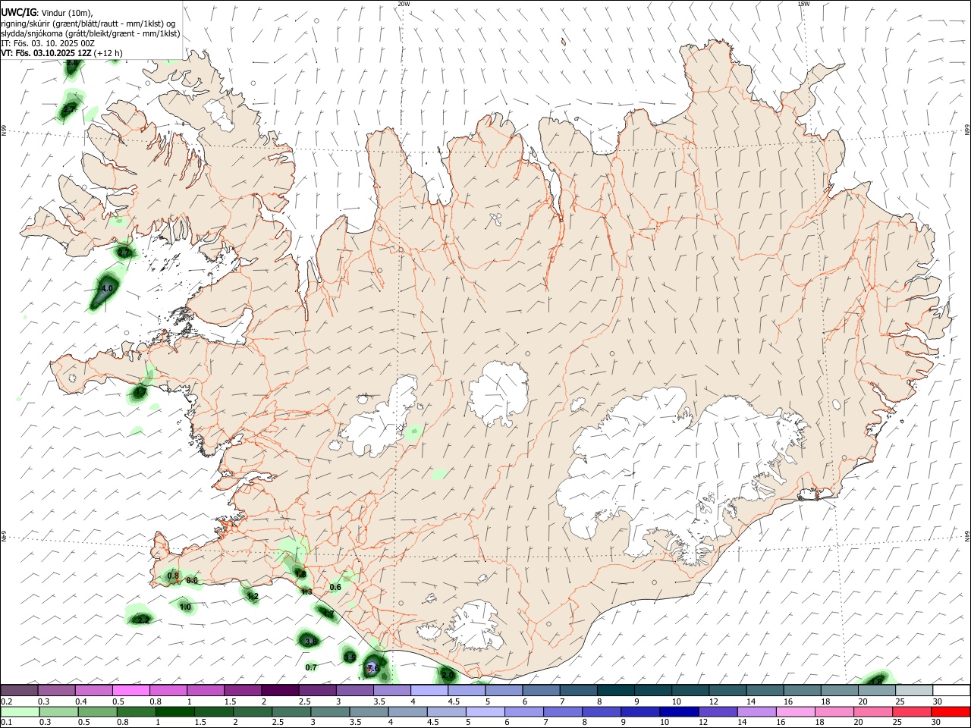Click the '0.4' label in the top legend row
The image size is (971, 728).
pyautogui.click(x=81, y=701)
